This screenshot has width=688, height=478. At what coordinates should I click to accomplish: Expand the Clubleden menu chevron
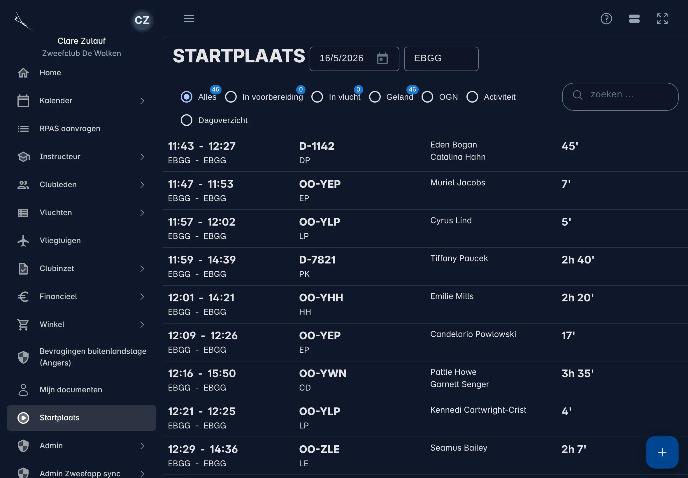tap(142, 185)
